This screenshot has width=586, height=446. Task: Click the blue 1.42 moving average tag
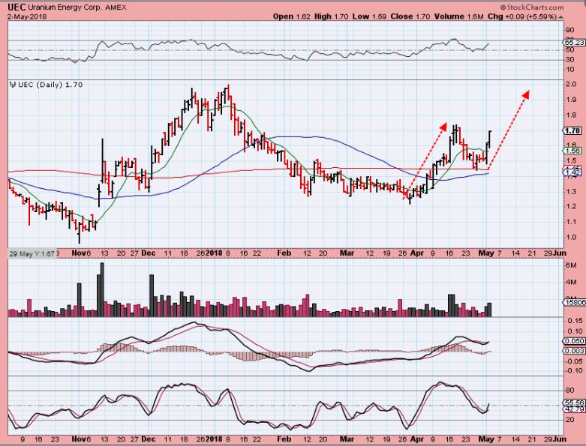572,172
